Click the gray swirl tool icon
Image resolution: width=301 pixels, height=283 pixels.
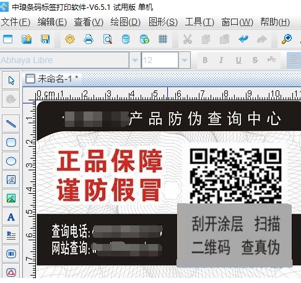(11, 99)
